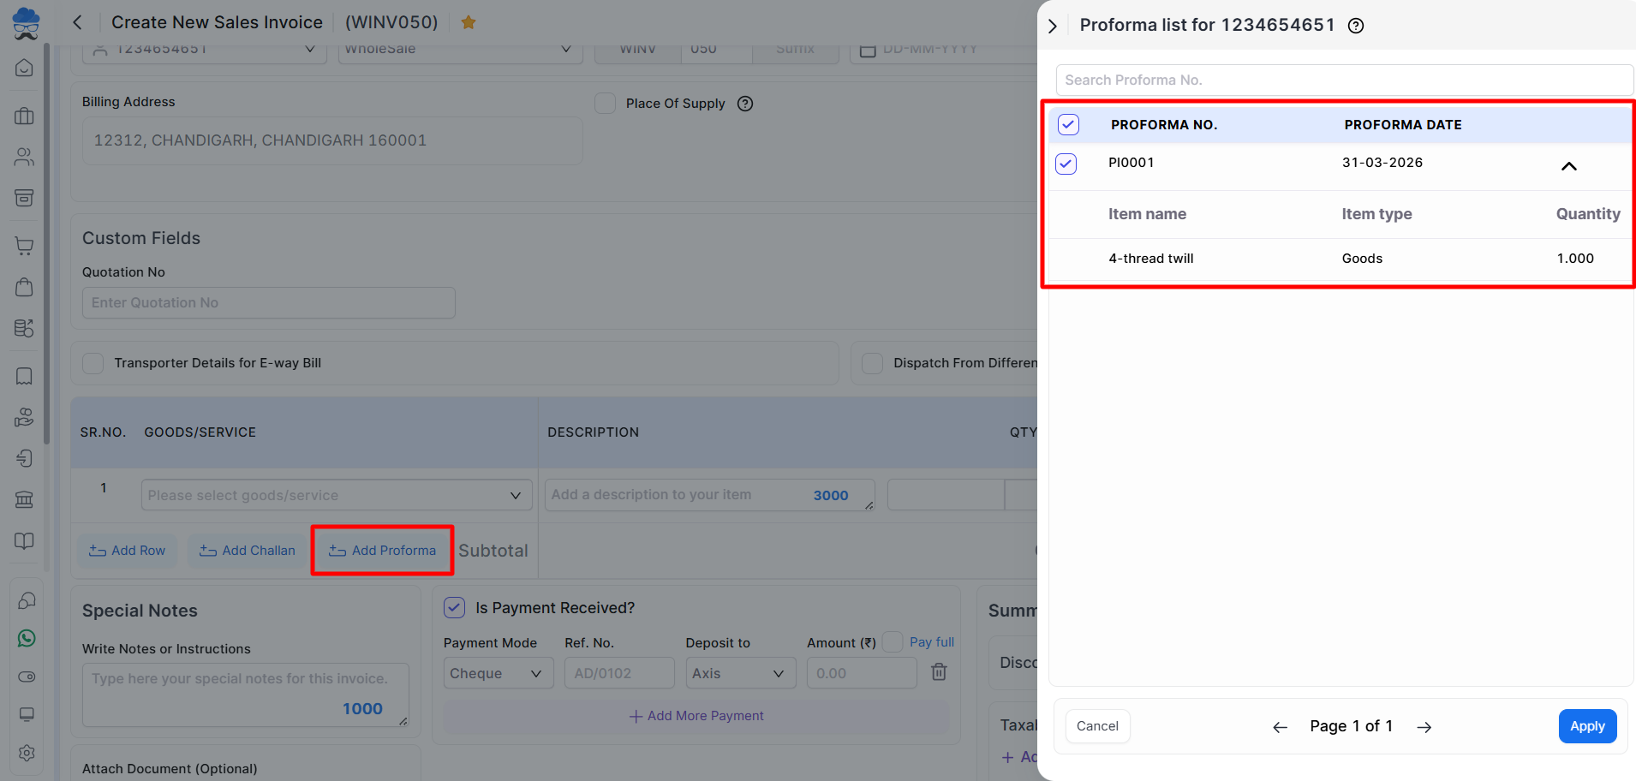The image size is (1636, 781).
Task: Open the goods/service selection dropdown
Action: point(336,495)
